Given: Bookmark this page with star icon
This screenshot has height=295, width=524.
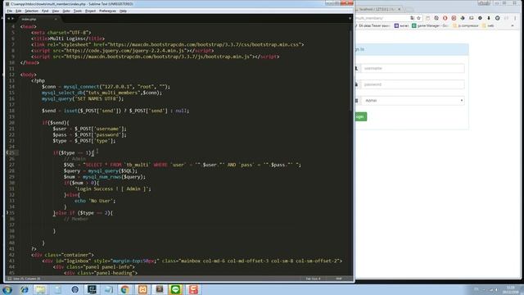Looking at the screenshot, I should tap(418, 18).
